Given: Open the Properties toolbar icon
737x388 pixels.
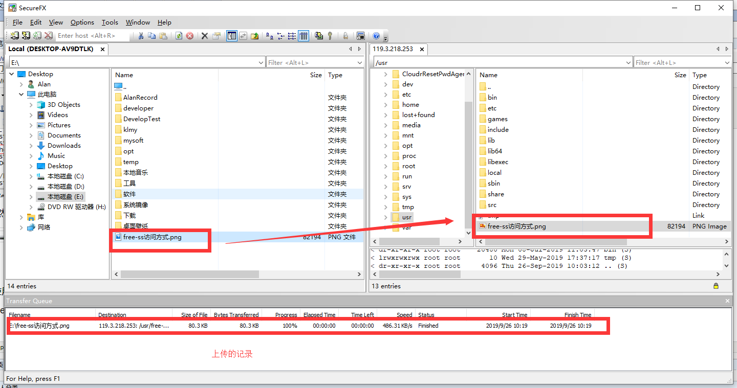Looking at the screenshot, I should (216, 36).
